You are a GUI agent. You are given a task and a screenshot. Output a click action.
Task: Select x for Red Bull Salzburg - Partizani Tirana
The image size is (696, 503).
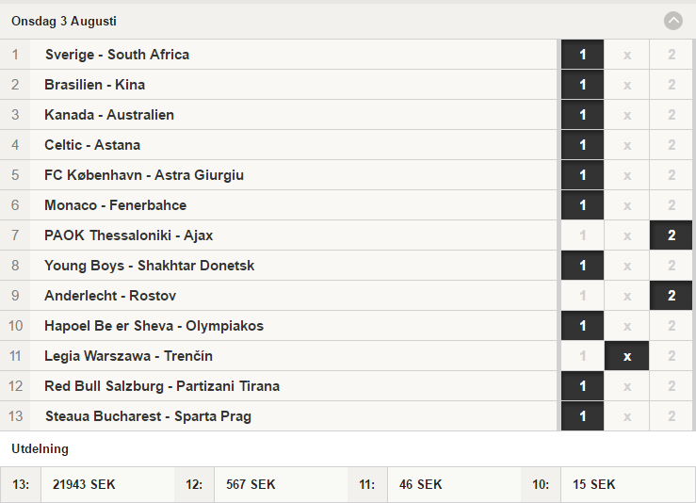626,386
